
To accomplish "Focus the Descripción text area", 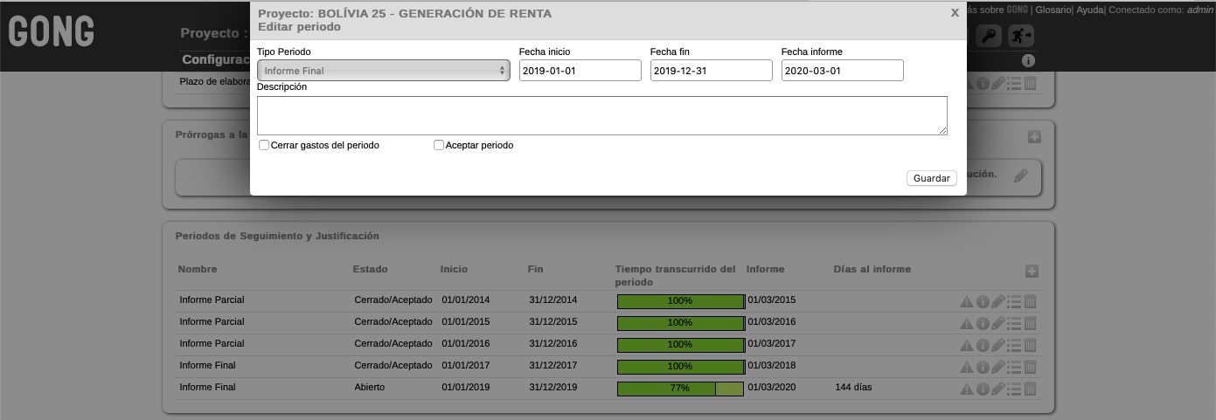I will tap(601, 115).
